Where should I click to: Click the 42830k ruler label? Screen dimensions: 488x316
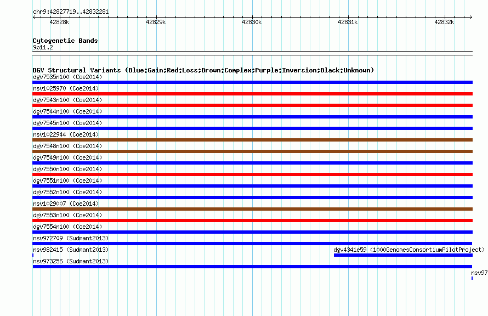click(252, 22)
